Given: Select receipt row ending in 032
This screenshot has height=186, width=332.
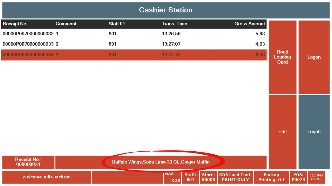Looking at the screenshot, I should click(134, 34).
